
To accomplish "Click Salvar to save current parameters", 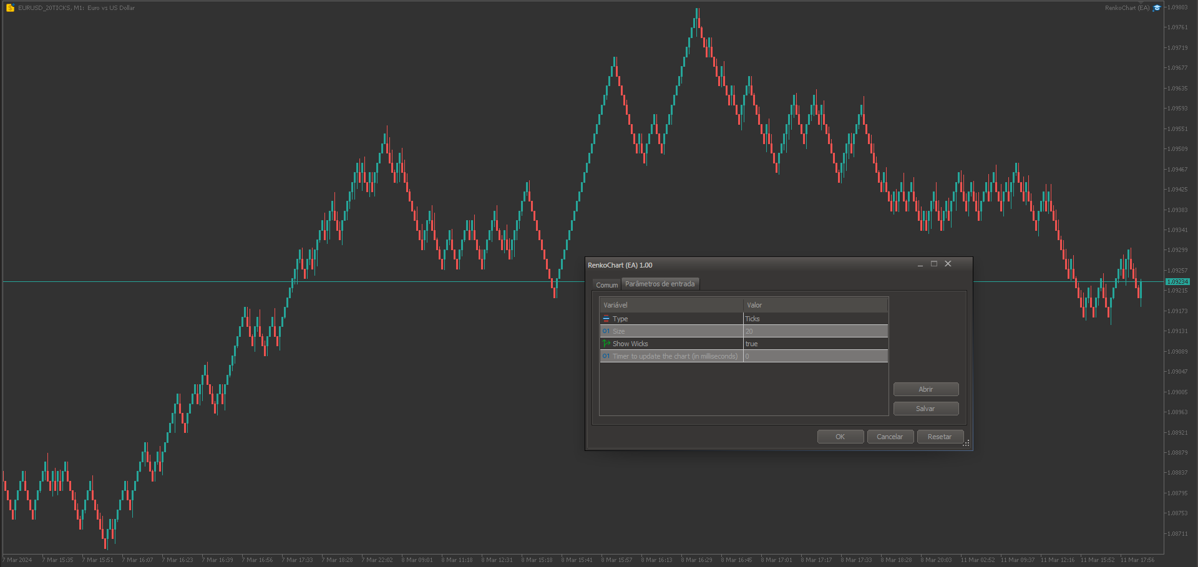I will [x=926, y=408].
